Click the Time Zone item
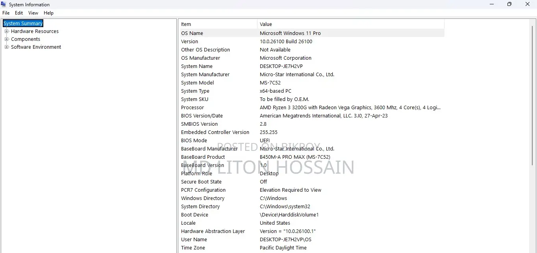 [193, 248]
